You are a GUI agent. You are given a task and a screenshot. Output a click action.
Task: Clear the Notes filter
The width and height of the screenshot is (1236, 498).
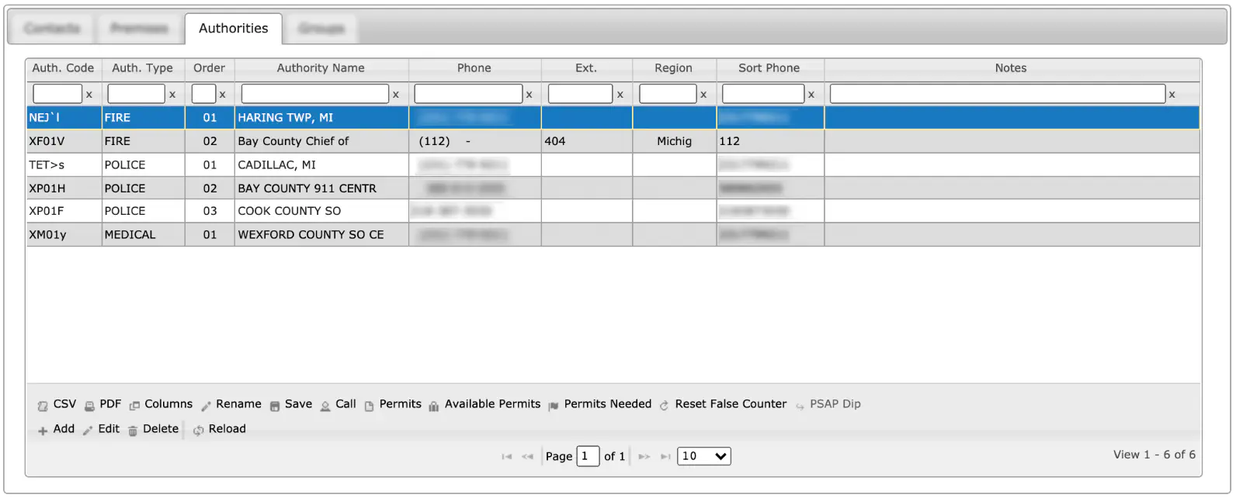1172,95
